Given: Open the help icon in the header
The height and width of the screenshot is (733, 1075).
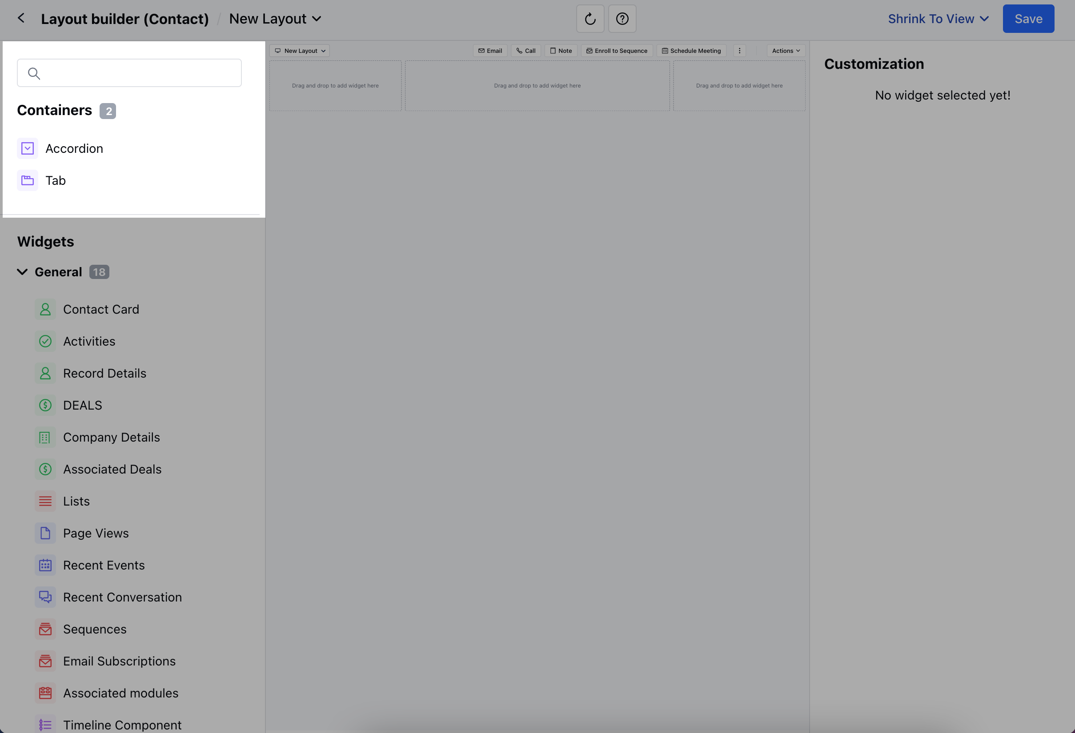Looking at the screenshot, I should coord(622,19).
